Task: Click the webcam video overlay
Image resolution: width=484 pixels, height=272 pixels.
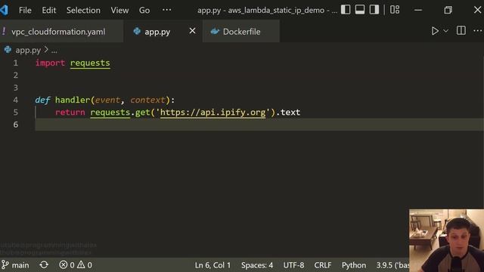Action: (x=447, y=240)
